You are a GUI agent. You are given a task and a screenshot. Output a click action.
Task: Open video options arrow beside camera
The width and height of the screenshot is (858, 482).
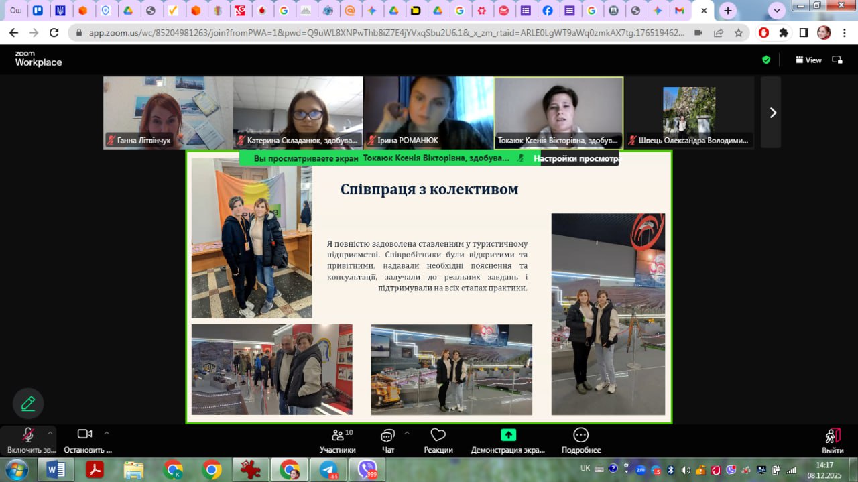[107, 432]
